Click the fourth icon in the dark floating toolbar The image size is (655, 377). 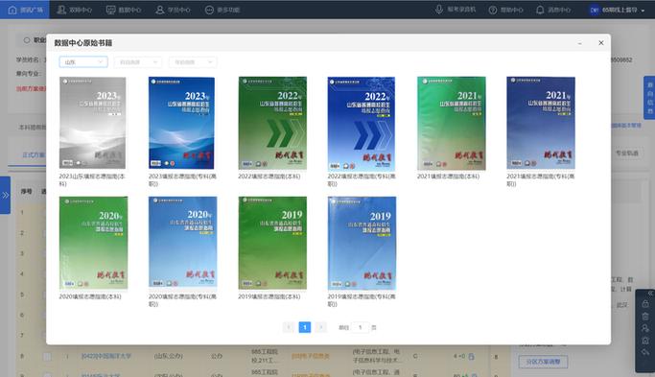pyautogui.click(x=645, y=341)
